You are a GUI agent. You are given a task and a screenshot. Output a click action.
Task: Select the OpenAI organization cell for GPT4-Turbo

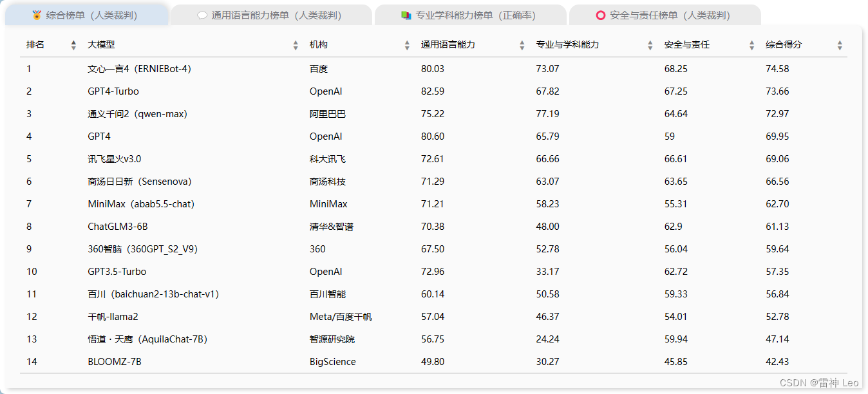point(326,91)
